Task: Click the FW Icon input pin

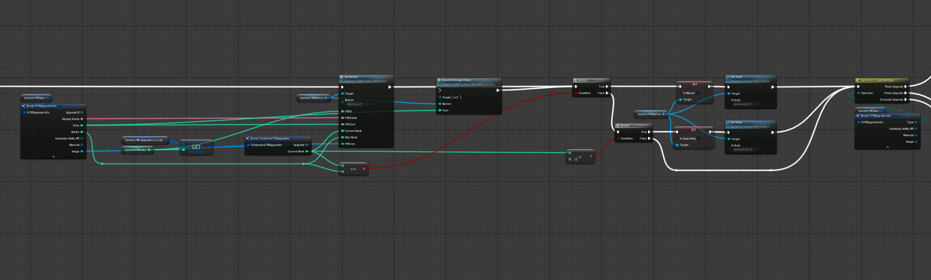Action: (x=342, y=144)
